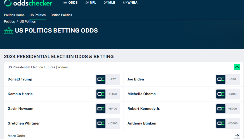Click Michelle Obama's odds comparison icon
This screenshot has width=244, height=139.
point(221,94)
